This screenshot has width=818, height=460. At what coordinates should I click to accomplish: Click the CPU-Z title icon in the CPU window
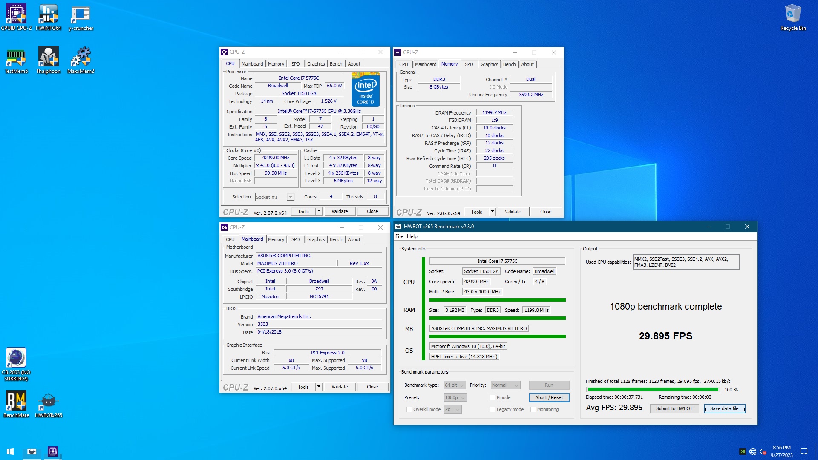coord(224,52)
